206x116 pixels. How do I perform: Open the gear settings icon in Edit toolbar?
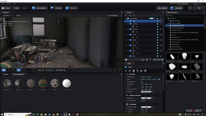(x=145, y=71)
